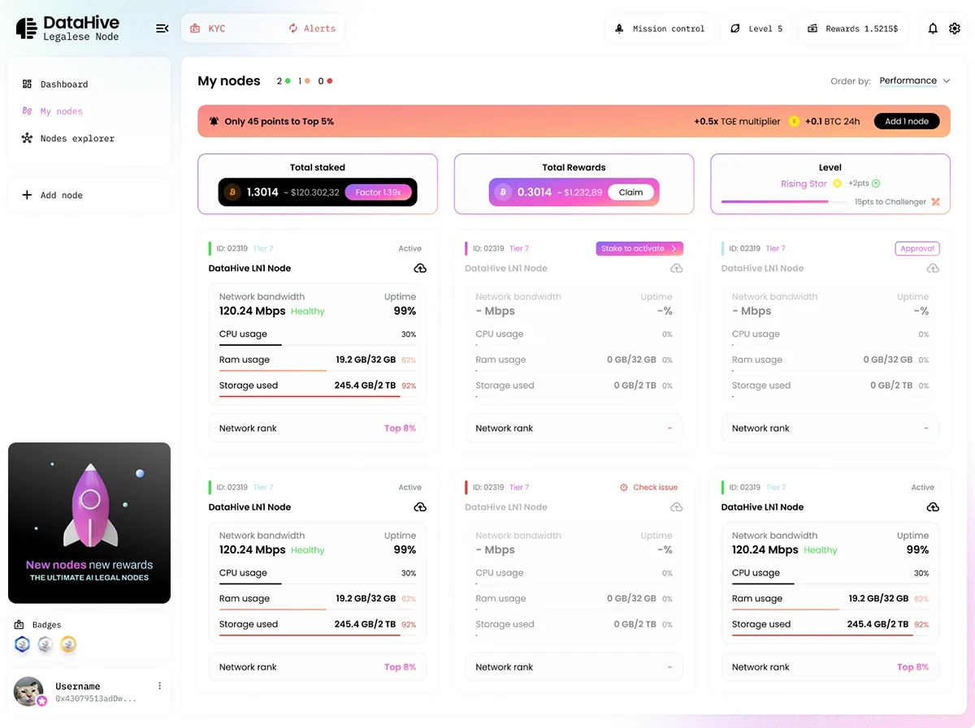Click the bell icon in the Top 5% banner

(214, 121)
